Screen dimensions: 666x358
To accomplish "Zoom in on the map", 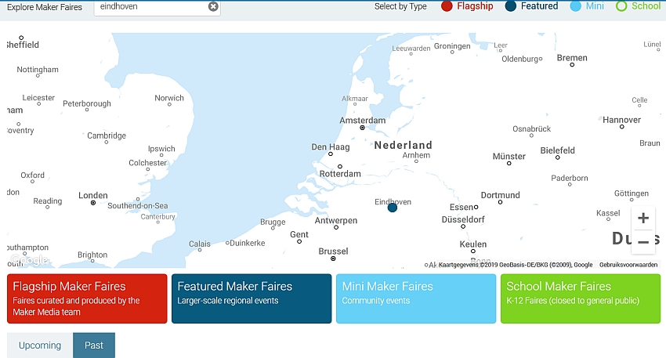I will point(643,219).
